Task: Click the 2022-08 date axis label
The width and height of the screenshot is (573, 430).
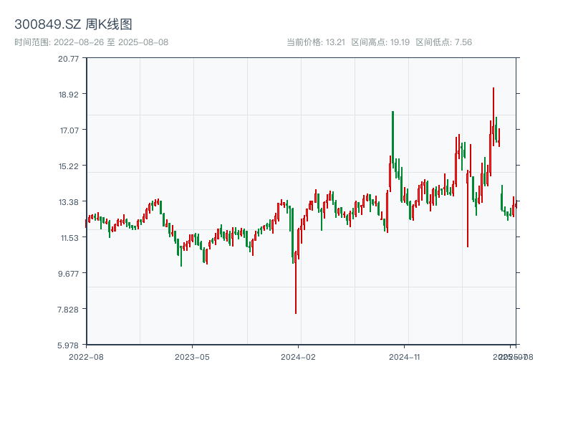Action: click(86, 356)
